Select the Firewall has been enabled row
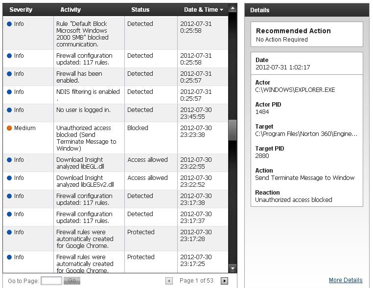Image resolution: width=373 pixels, height=288 pixels. [x=116, y=77]
